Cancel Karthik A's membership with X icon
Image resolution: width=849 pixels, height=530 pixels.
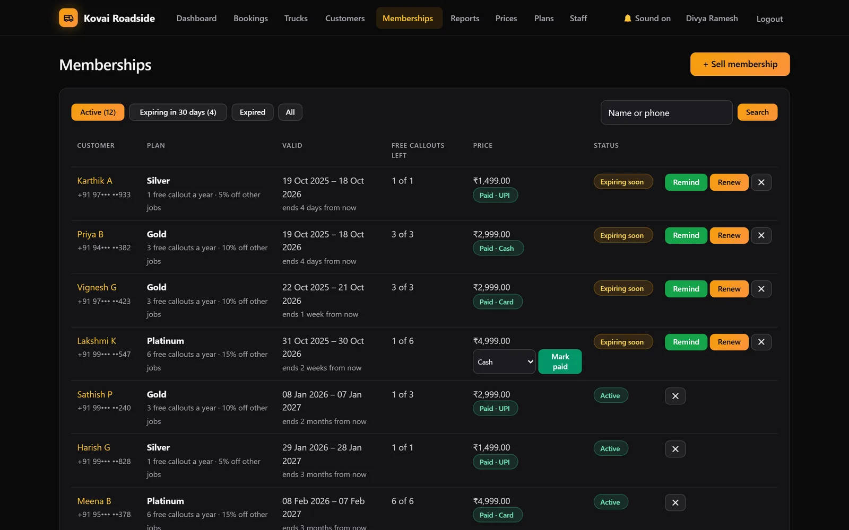click(x=761, y=182)
